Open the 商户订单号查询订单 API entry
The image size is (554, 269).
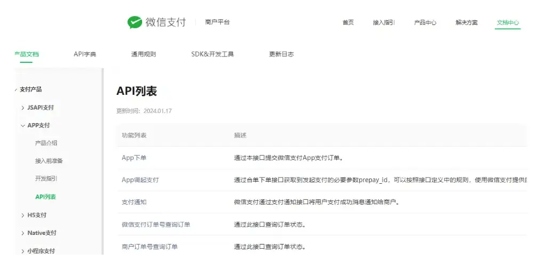tap(150, 247)
